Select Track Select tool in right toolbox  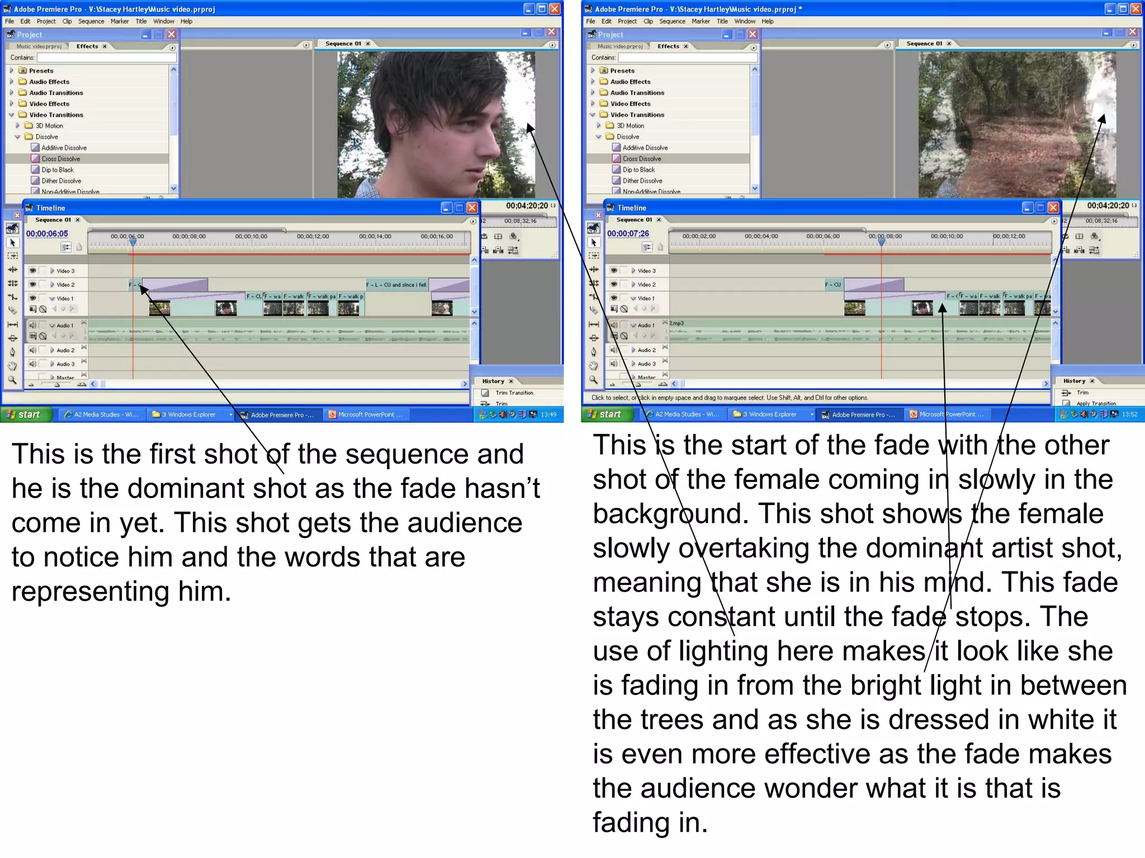point(594,256)
